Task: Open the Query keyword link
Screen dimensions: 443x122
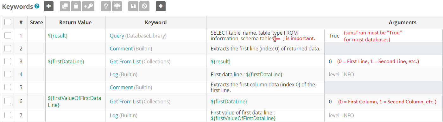Action: [117, 36]
